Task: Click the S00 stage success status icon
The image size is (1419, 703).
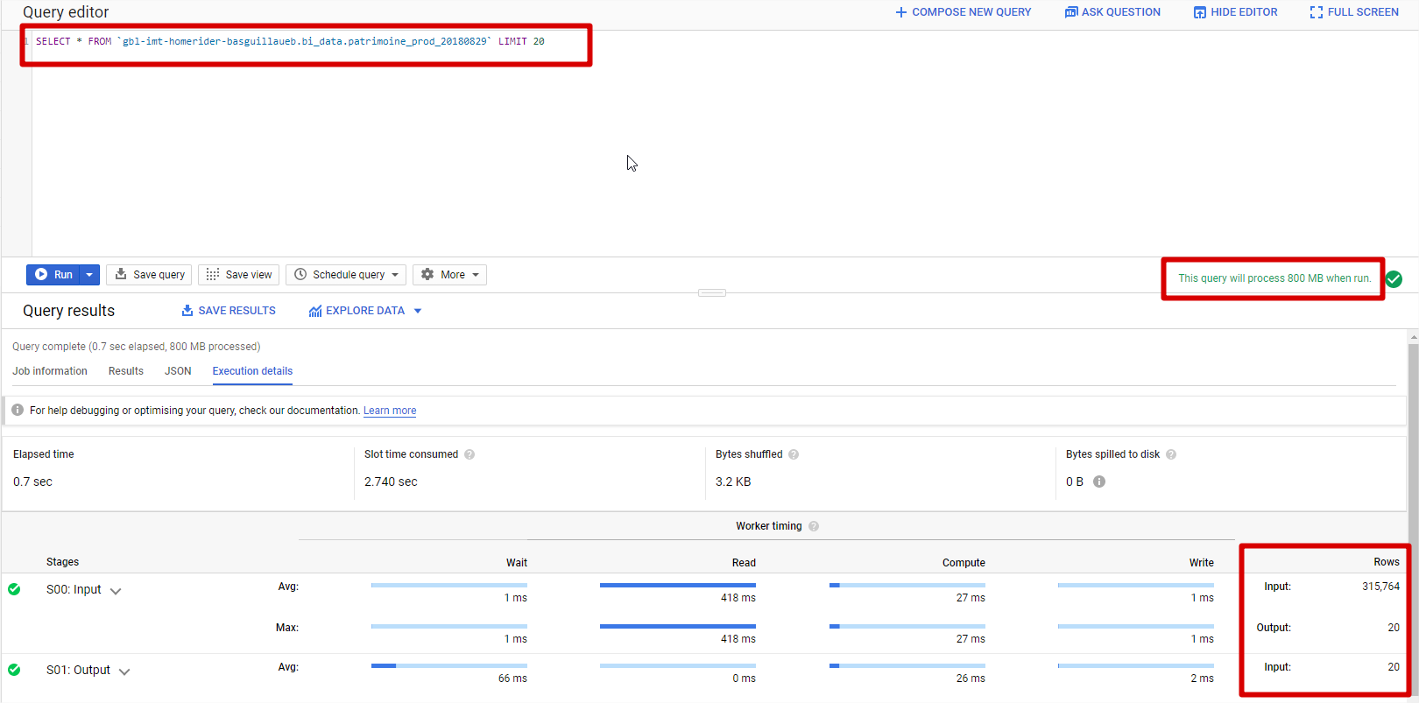Action: pyautogui.click(x=14, y=589)
